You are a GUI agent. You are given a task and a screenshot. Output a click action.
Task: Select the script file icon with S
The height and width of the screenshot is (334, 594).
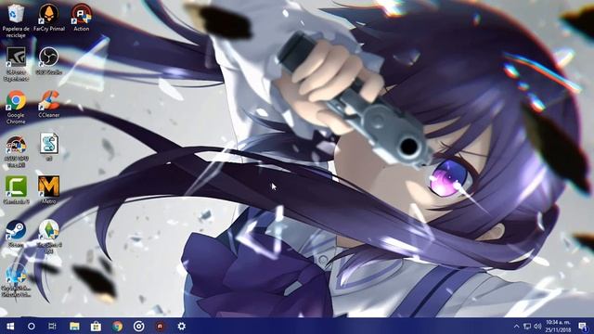click(x=49, y=147)
